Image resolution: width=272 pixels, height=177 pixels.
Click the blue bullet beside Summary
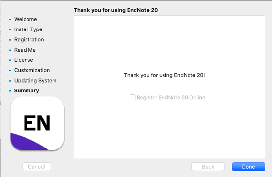click(10, 91)
